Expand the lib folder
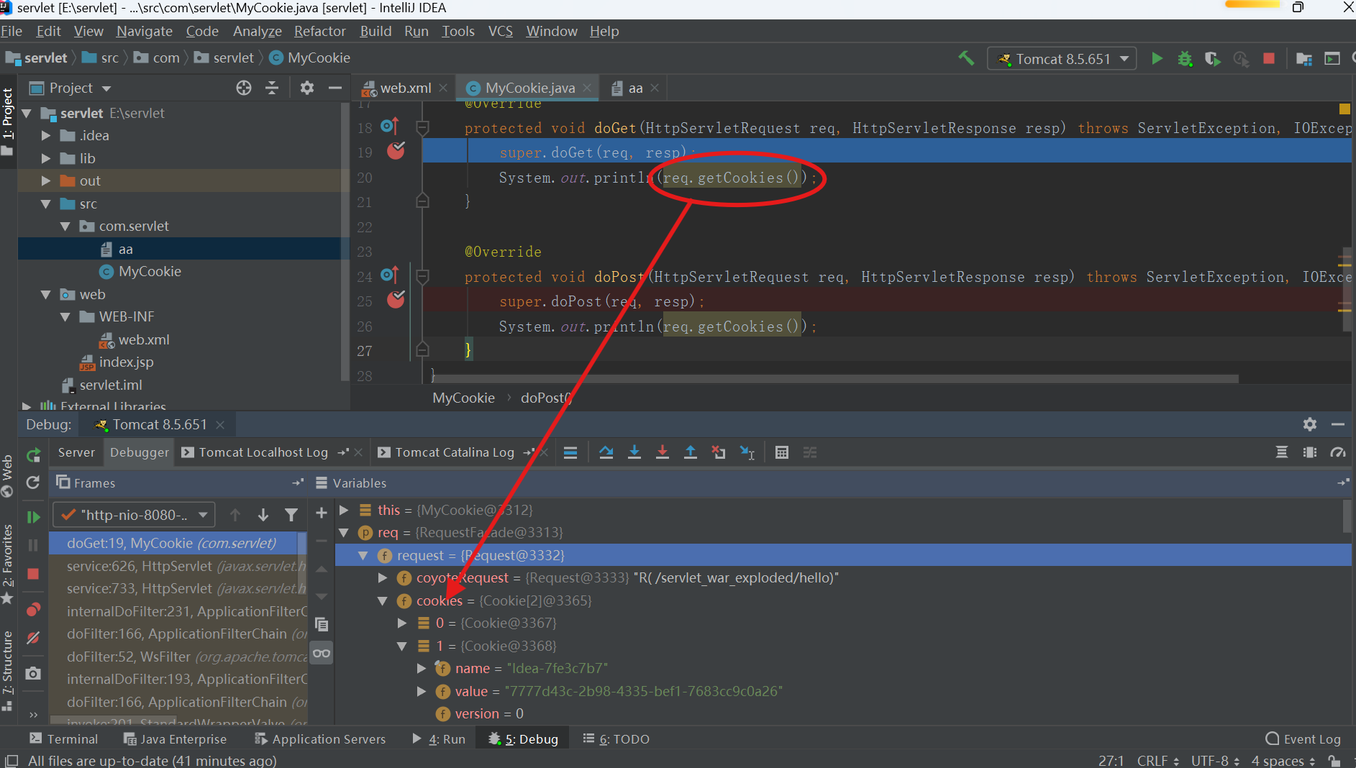The height and width of the screenshot is (768, 1356). pyautogui.click(x=46, y=158)
